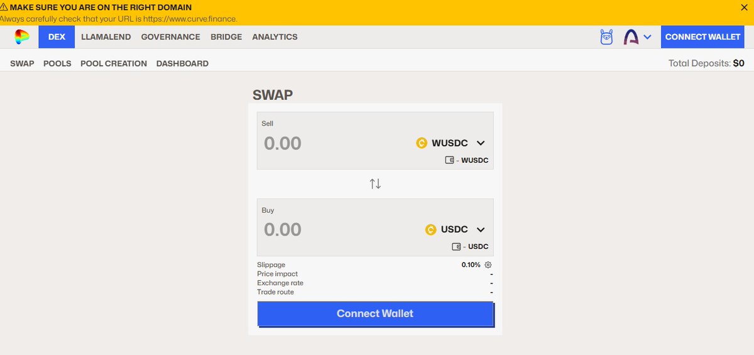Click the WUSDC coin icon

(422, 143)
